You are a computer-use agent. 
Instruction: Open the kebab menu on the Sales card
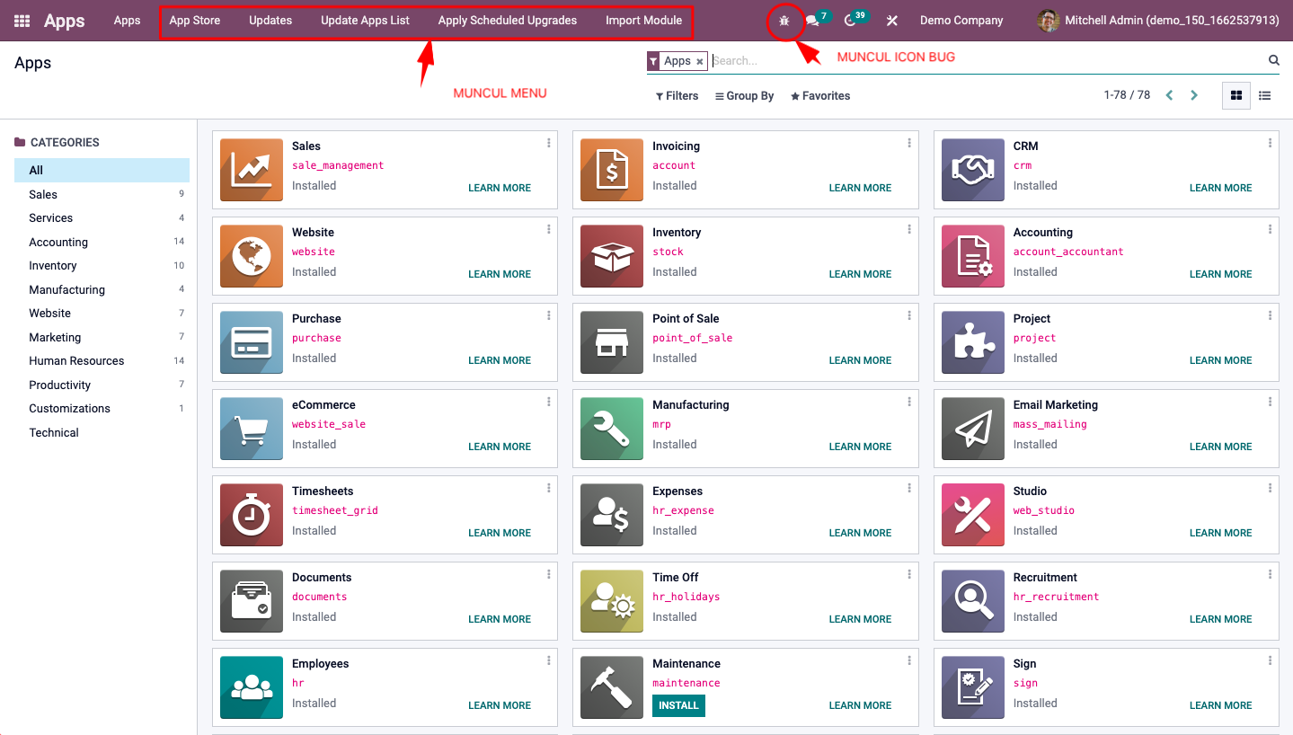(548, 142)
